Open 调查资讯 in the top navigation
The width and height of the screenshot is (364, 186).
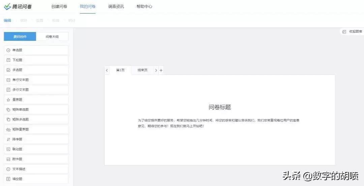pyautogui.click(x=116, y=6)
